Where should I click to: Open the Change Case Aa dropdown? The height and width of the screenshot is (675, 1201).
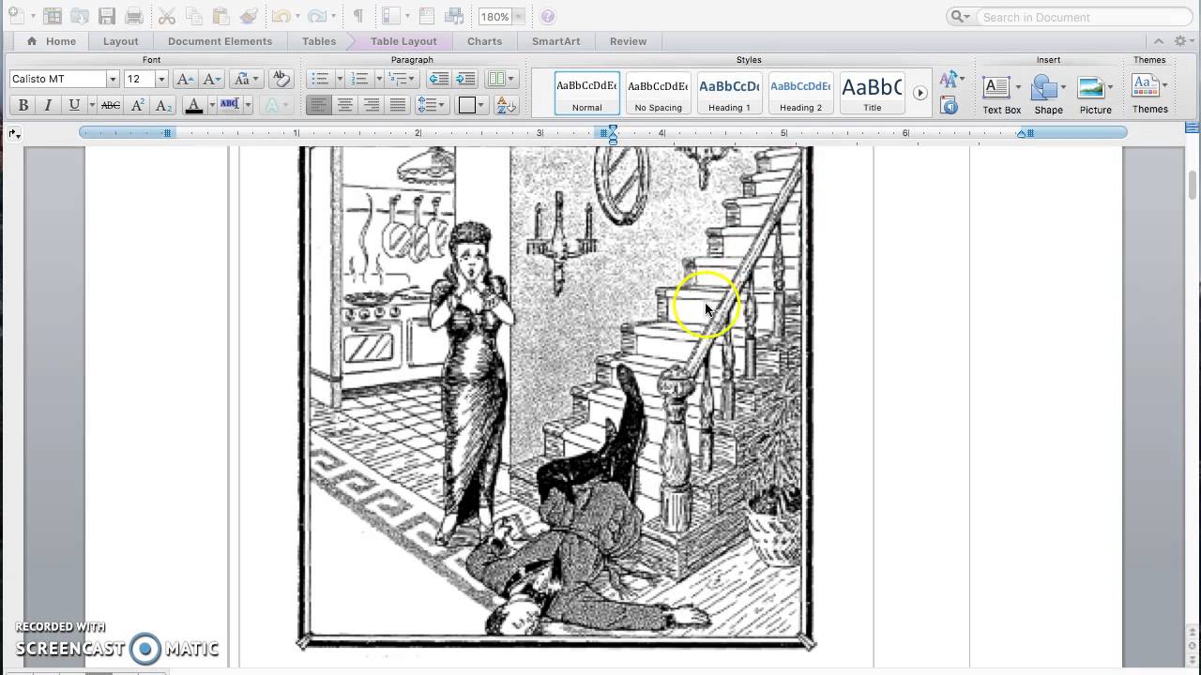click(246, 79)
